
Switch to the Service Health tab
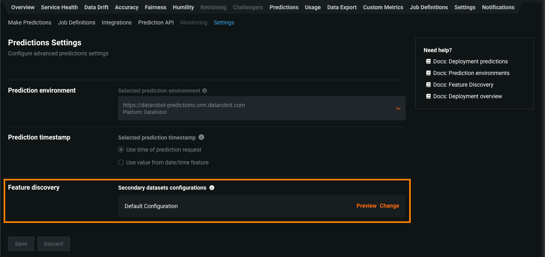(59, 7)
